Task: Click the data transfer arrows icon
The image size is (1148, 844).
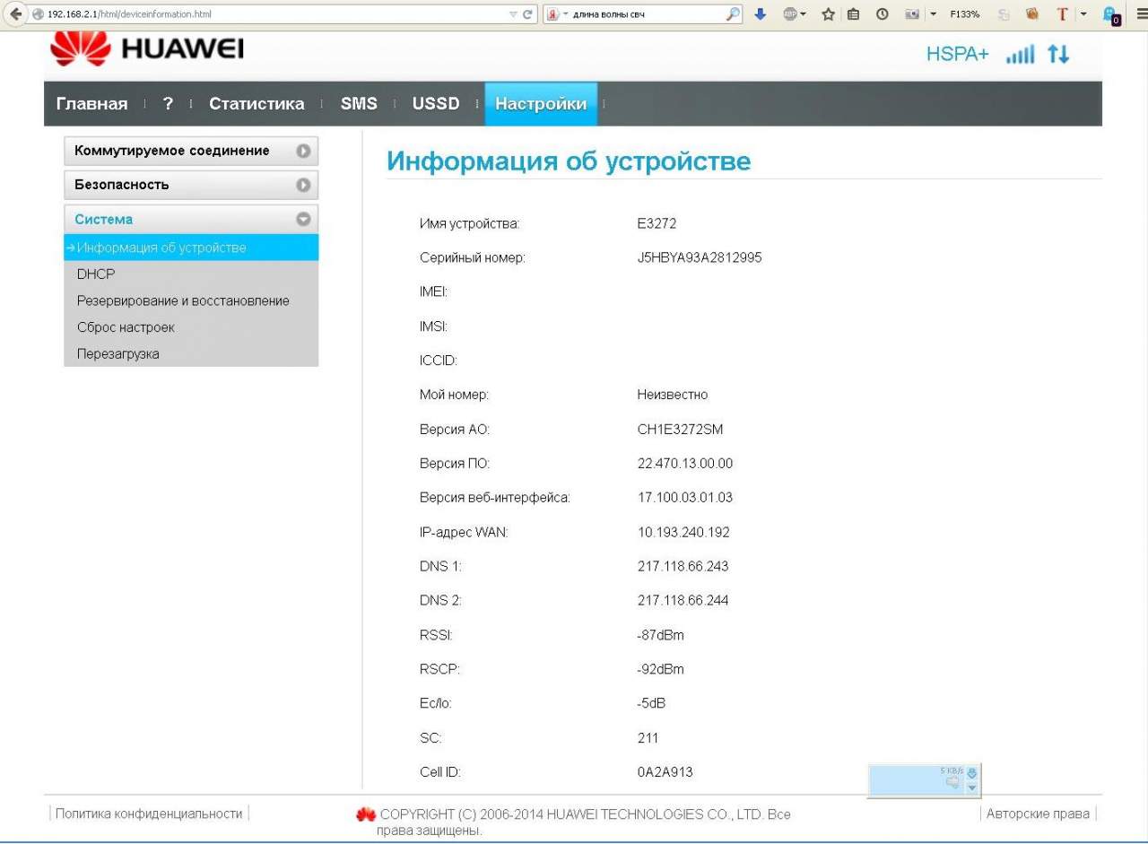Action: pos(1058,55)
